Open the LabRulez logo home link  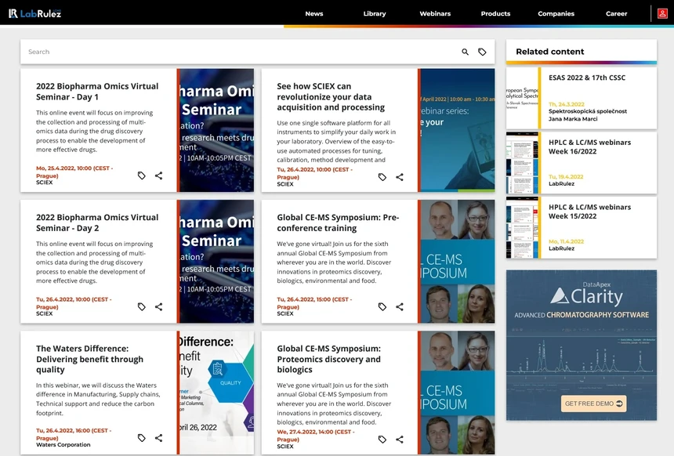click(x=34, y=13)
